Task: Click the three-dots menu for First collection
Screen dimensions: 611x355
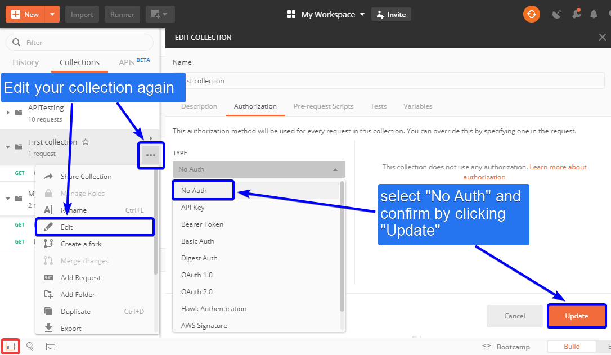Action: click(151, 155)
